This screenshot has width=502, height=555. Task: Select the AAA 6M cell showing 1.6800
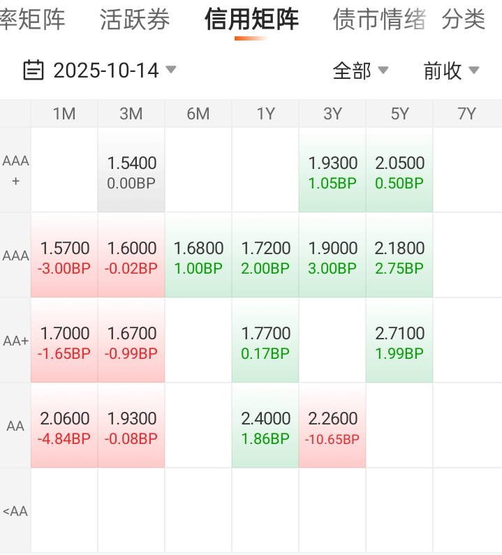coord(198,256)
